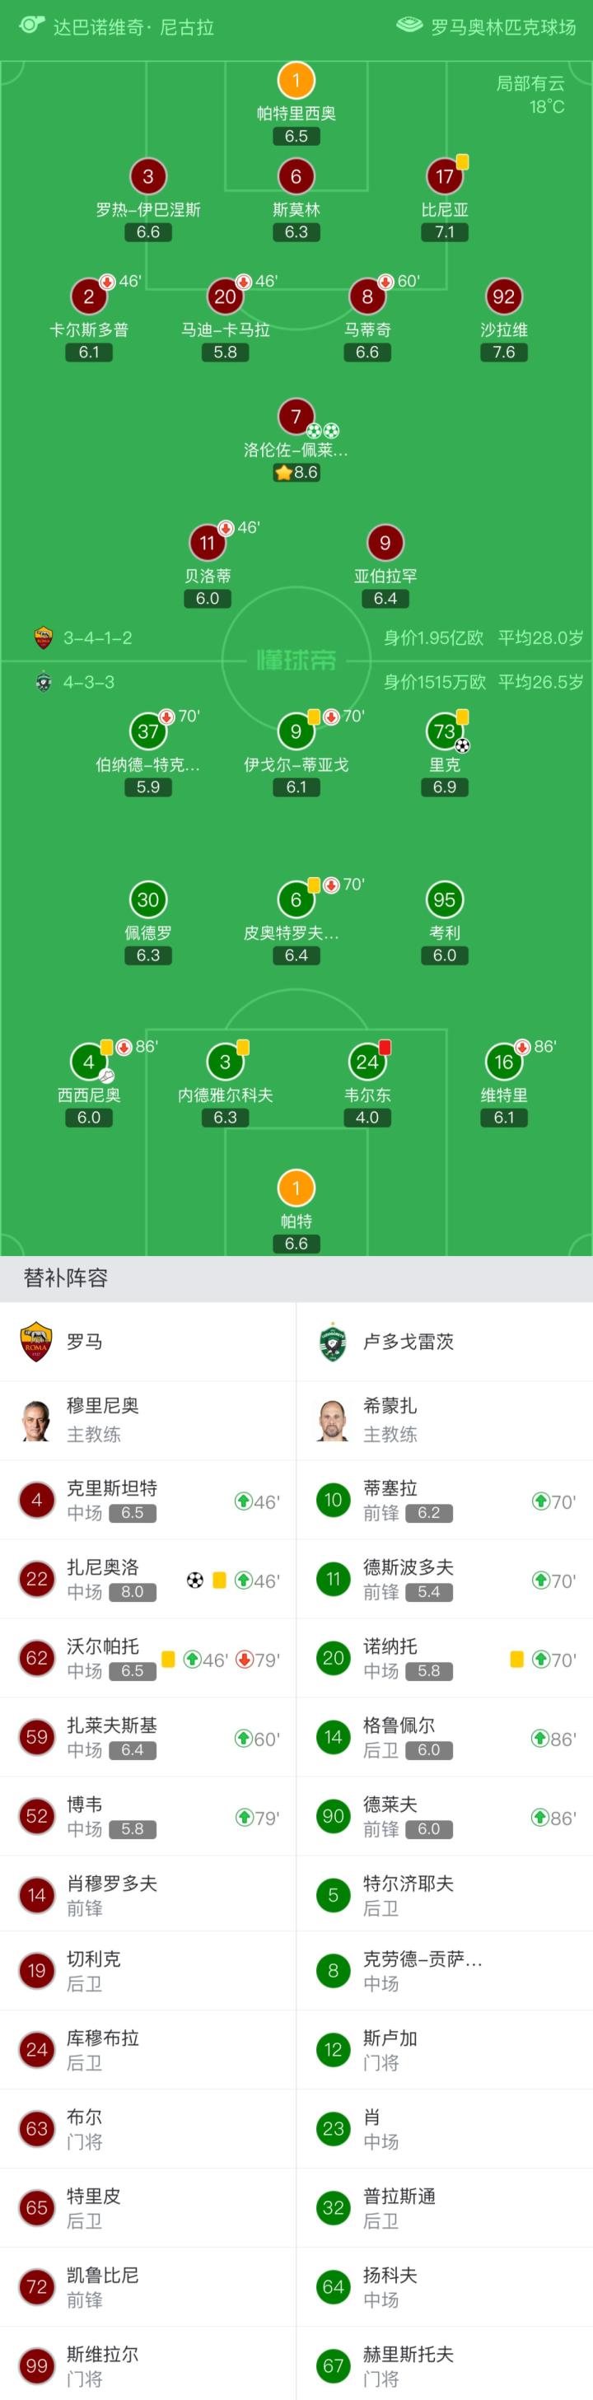Tap Ludogorets goalkeeper 帕特 number 1 badge
This screenshot has height=2400, width=593.
pos(296,1188)
